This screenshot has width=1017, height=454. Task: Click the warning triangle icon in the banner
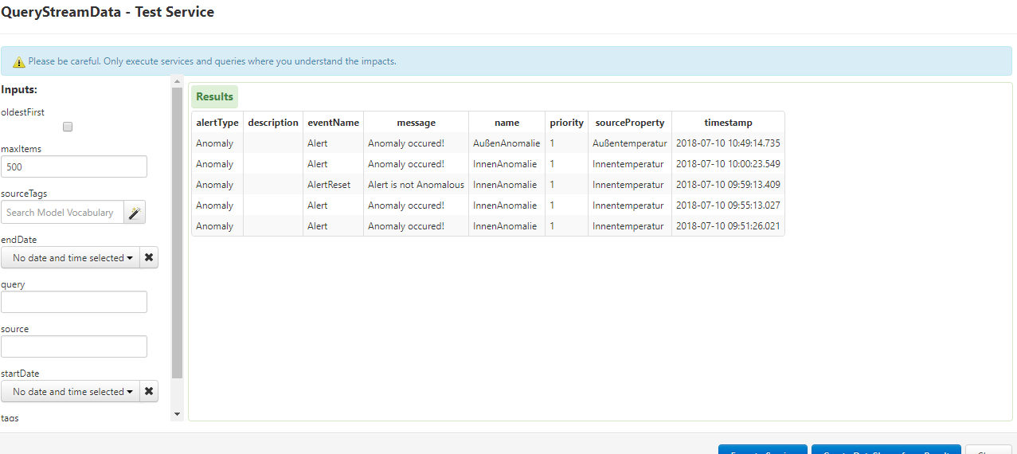(x=20, y=61)
